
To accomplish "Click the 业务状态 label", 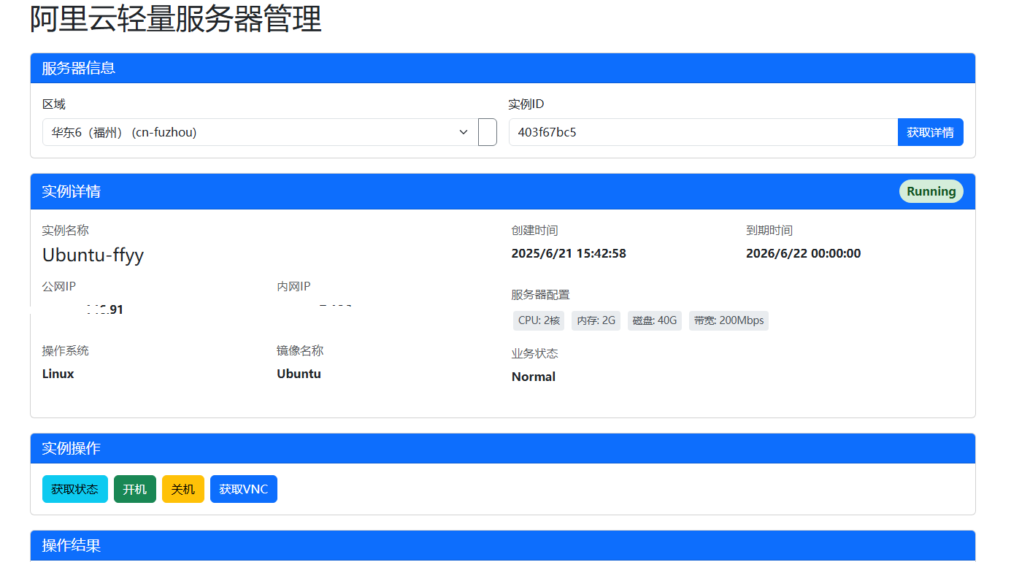I will pos(535,353).
